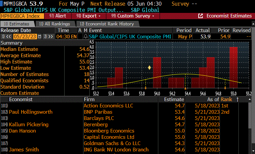The width and height of the screenshot is (255, 154).
Task: Click the Firm column header
Action: pos(89,99)
